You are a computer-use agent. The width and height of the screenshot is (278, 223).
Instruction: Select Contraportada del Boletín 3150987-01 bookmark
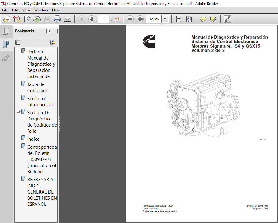click(42, 159)
